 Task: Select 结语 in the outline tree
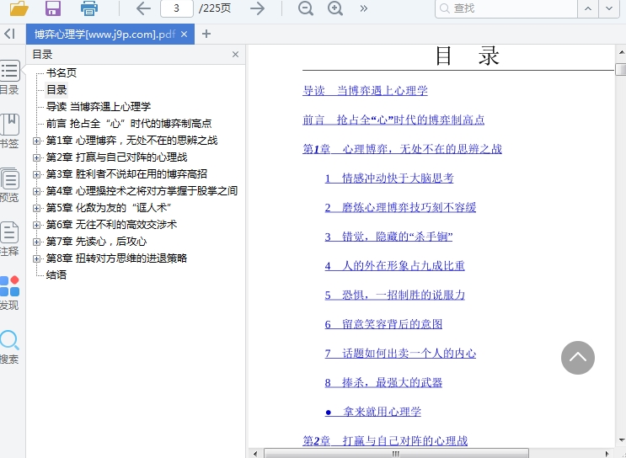point(56,274)
